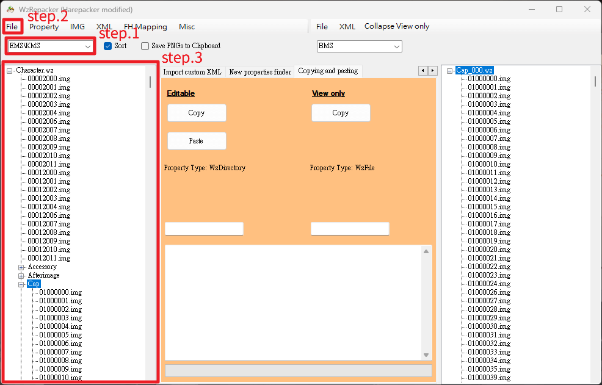Open the right-side XML menu
Screen dimensions: 602x385
(347, 26)
